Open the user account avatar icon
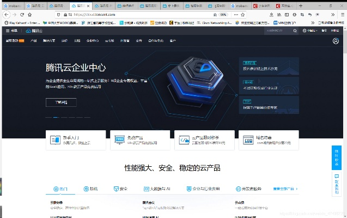The image size is (347, 218). coord(336,41)
